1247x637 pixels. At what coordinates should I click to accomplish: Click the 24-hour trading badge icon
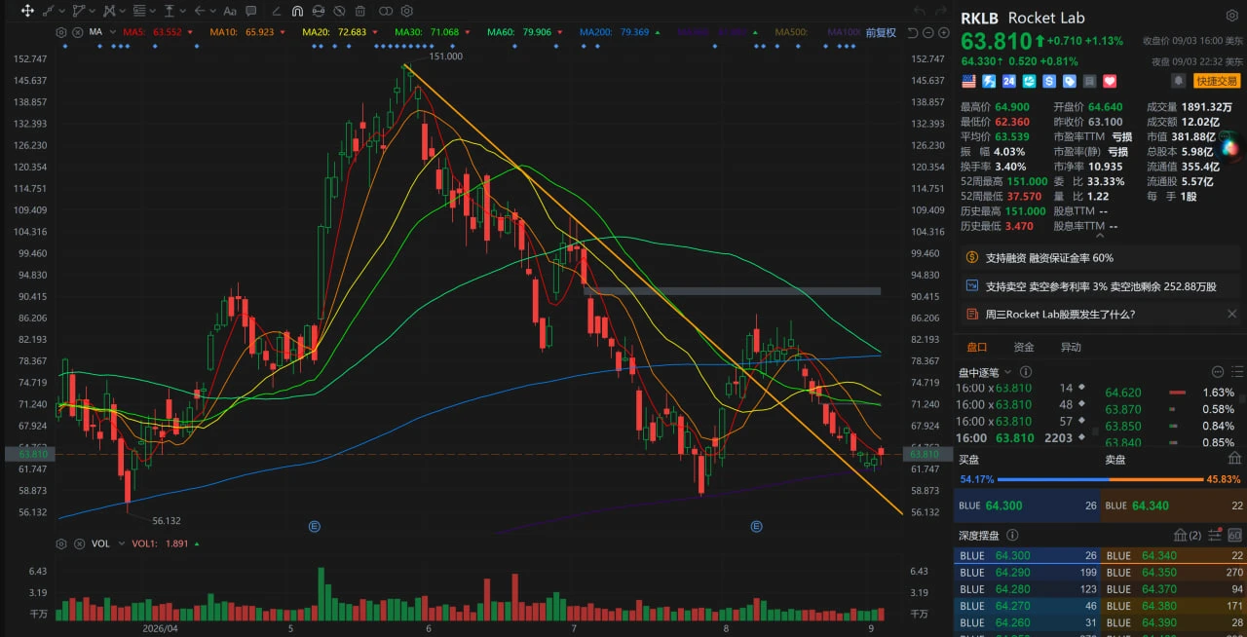(1009, 81)
